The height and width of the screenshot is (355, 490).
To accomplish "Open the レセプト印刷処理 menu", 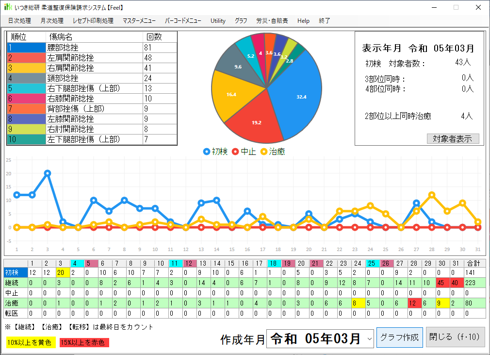I will click(x=93, y=21).
